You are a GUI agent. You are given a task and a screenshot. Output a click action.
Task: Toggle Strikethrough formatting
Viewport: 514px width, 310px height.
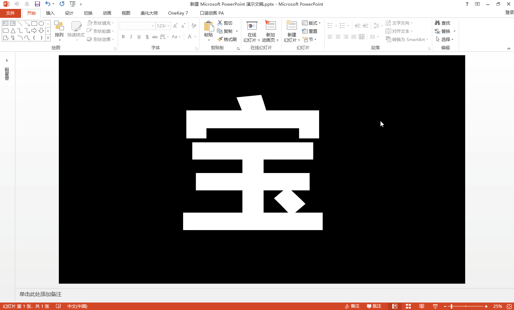155,37
